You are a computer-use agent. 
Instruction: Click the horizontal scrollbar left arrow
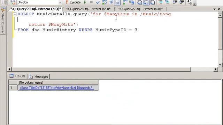tap(9, 69)
